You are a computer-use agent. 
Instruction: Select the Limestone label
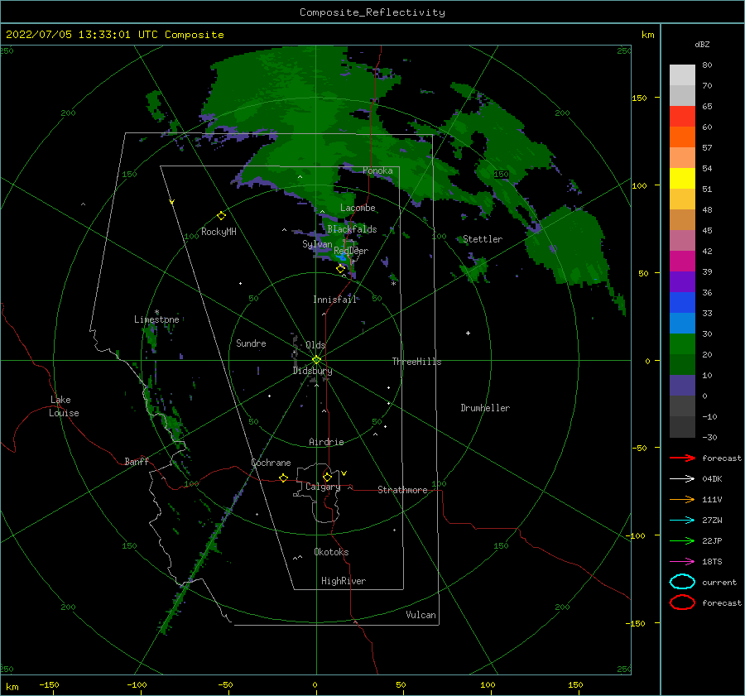click(156, 319)
